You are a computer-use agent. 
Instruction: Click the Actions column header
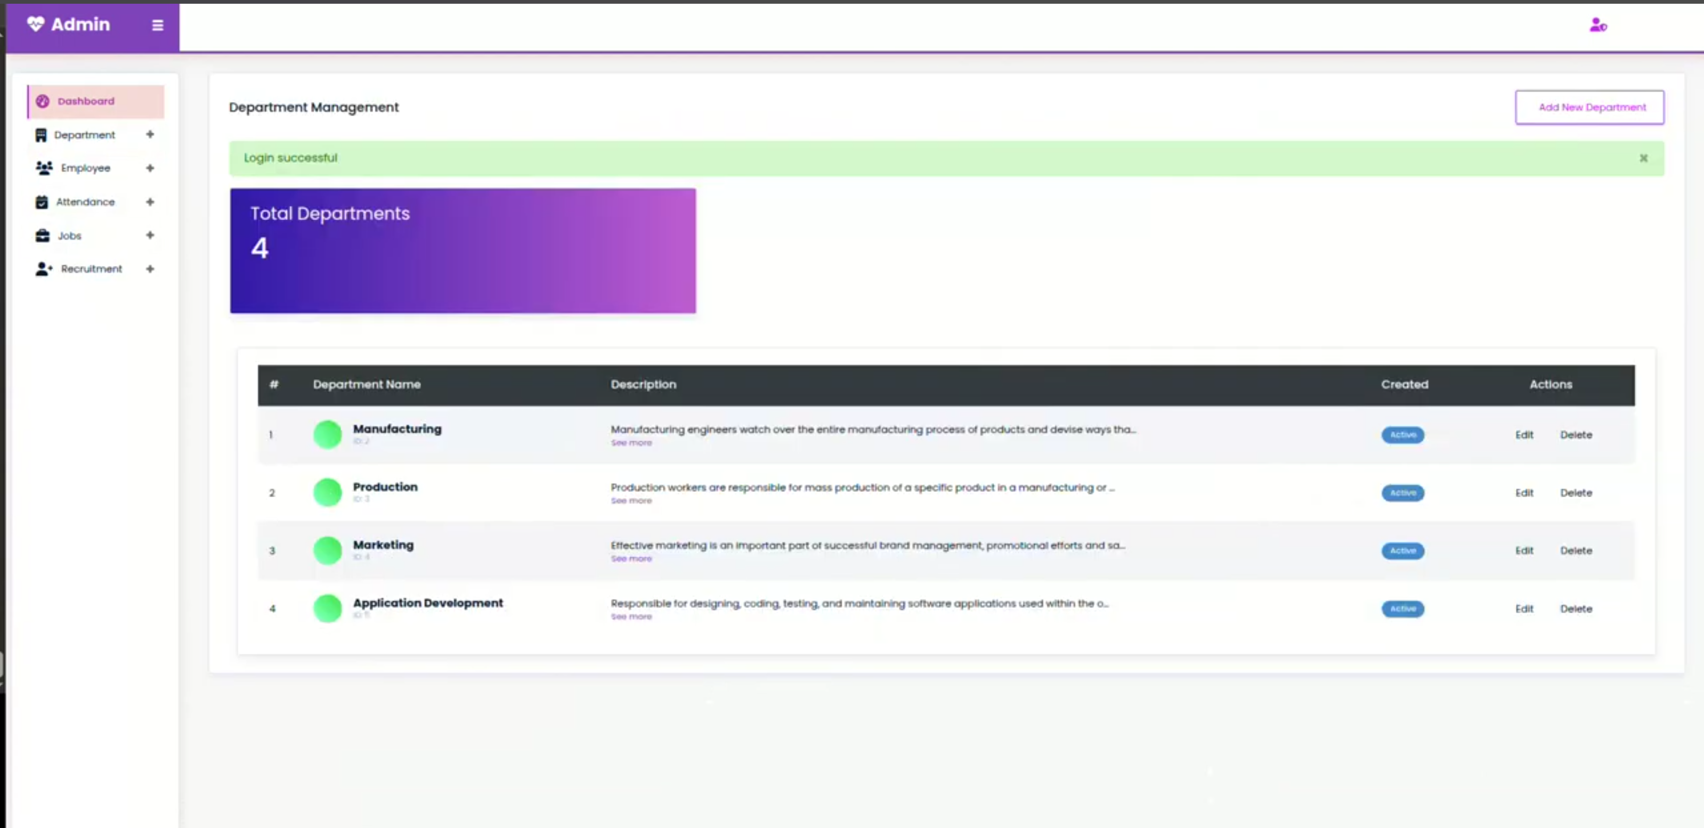coord(1551,384)
